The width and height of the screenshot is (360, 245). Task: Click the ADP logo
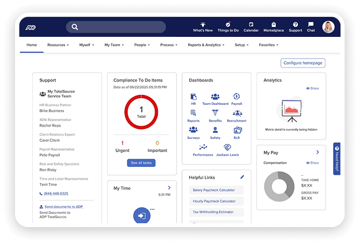click(31, 27)
